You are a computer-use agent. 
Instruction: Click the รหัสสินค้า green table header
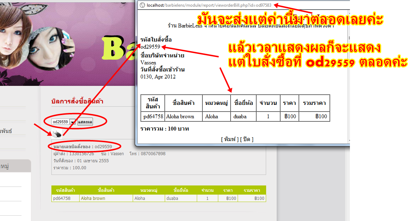click(65, 190)
